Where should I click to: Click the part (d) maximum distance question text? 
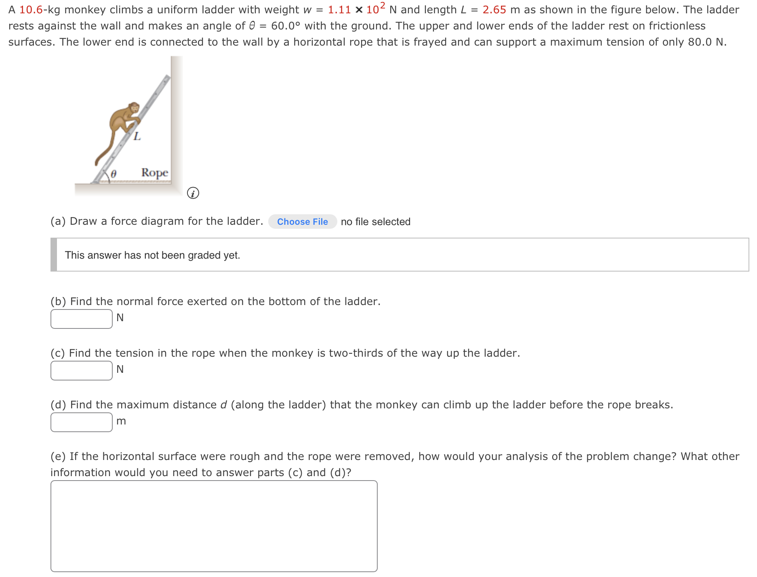[x=362, y=405]
